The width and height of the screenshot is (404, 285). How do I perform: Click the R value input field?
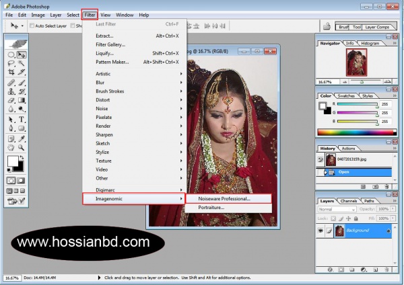386,104
